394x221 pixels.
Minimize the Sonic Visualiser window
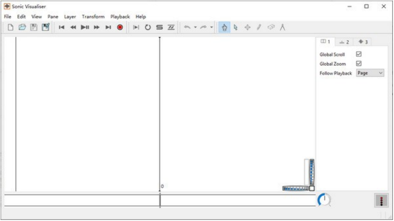(350, 6)
